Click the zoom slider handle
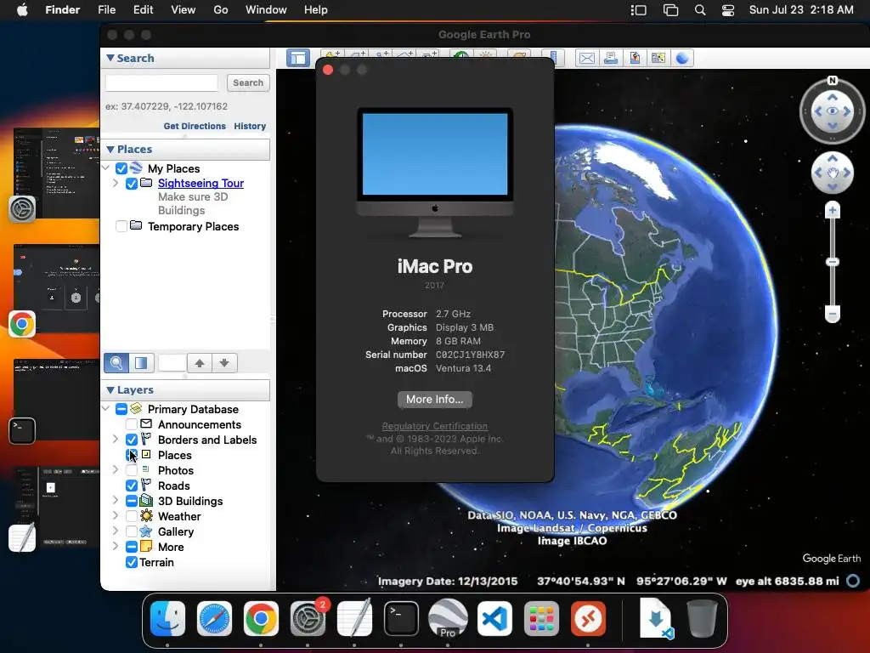The height and width of the screenshot is (653, 870). click(x=833, y=262)
